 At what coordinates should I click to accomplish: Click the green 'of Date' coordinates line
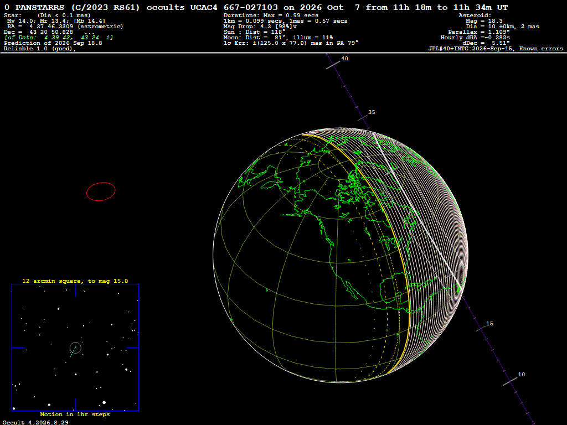tap(59, 38)
